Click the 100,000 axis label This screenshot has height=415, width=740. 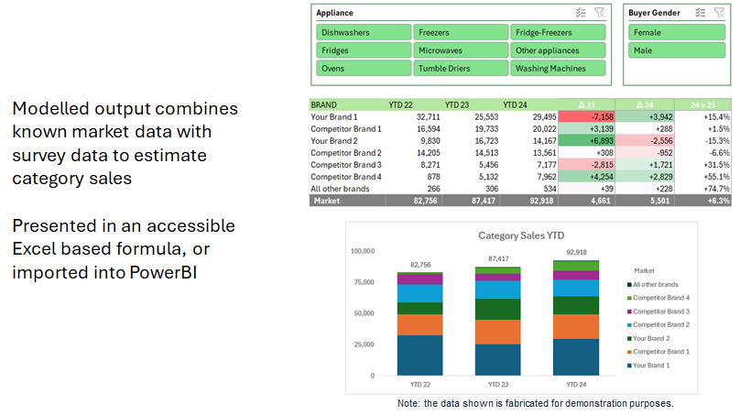tap(363, 251)
